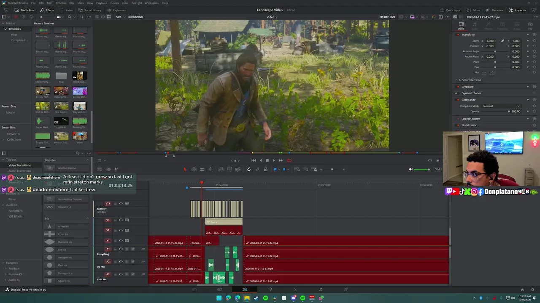Switch to the File tab in Inspector
Viewport: 540px width, 303px height.
(530, 26)
